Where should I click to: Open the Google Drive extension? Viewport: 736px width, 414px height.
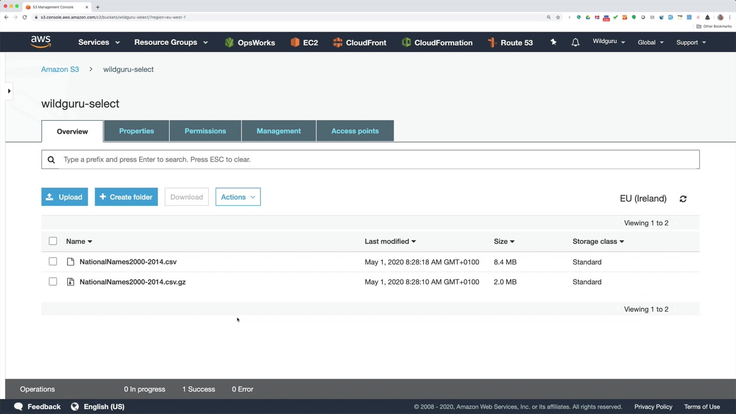click(x=588, y=17)
